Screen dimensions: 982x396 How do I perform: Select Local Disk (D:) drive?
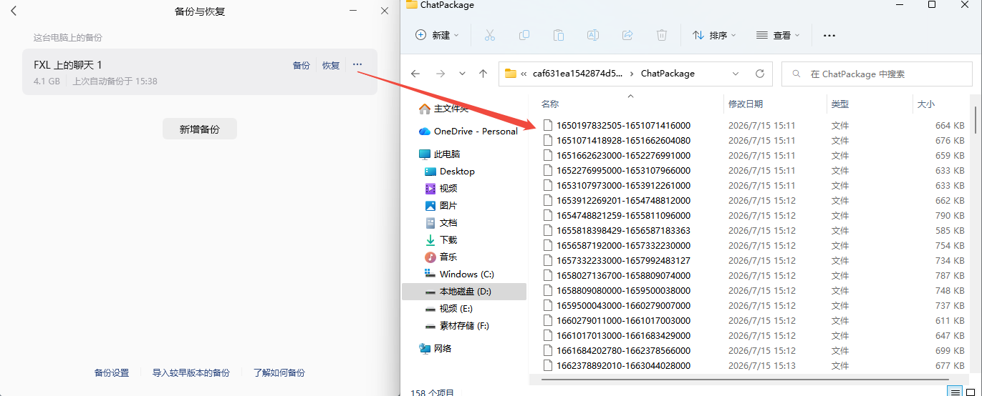pyautogui.click(x=464, y=292)
